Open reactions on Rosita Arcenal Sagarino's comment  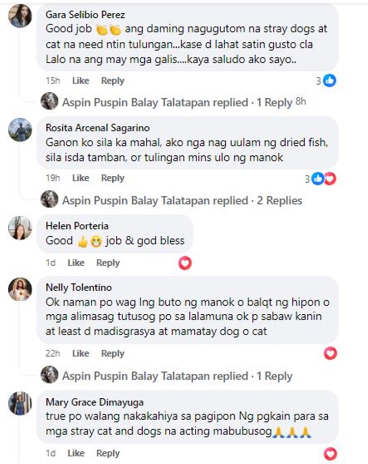click(321, 179)
